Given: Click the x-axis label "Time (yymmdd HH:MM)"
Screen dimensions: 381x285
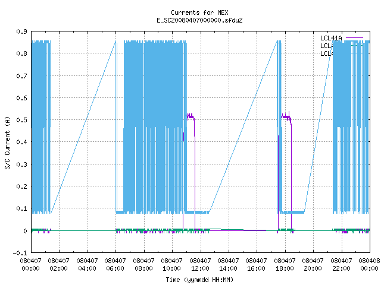Looking at the screenshot, I should pos(199,280).
